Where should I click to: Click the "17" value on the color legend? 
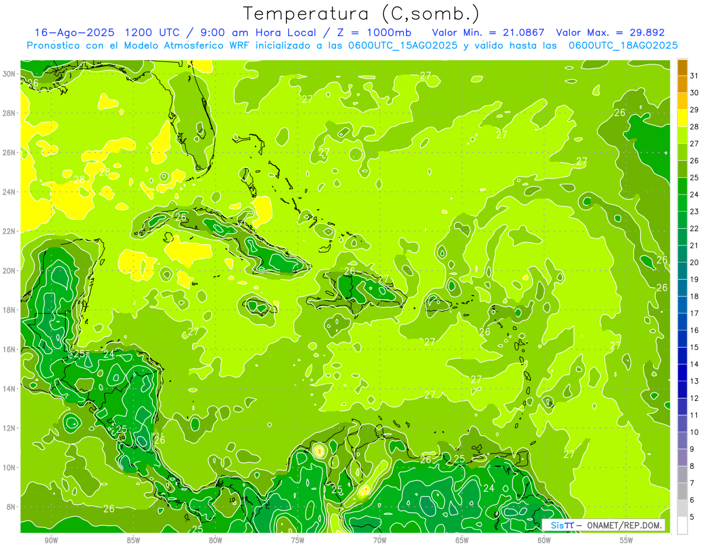695,313
